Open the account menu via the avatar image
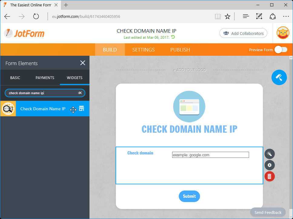This screenshot has width=293, height=219. pyautogui.click(x=283, y=33)
